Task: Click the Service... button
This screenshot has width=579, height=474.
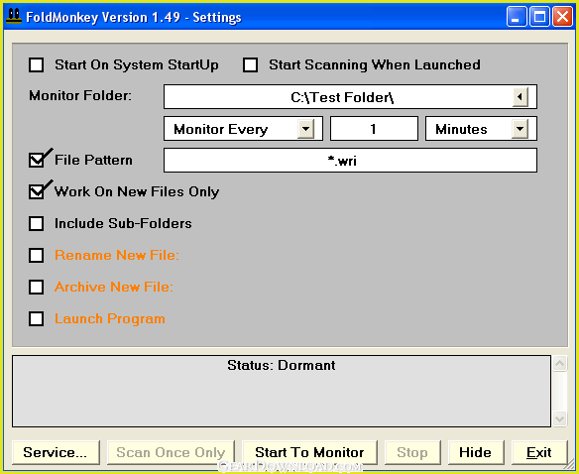Action: pos(56,452)
